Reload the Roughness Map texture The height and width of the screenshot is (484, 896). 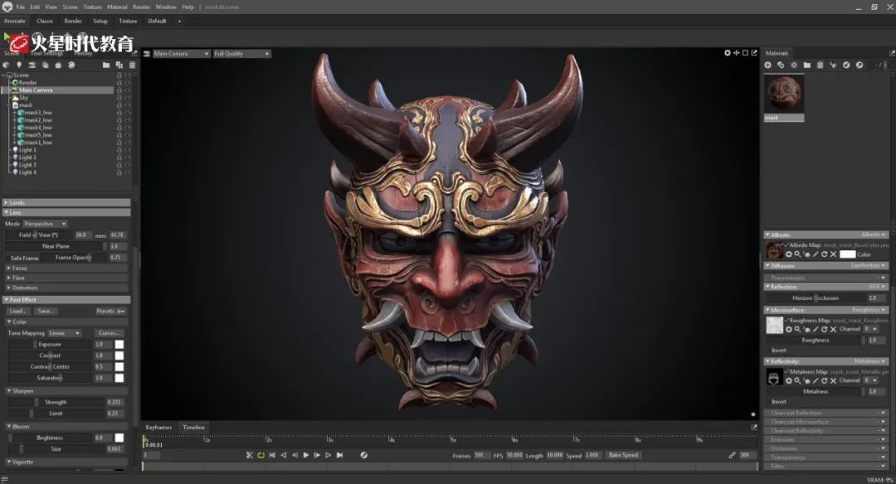point(825,329)
